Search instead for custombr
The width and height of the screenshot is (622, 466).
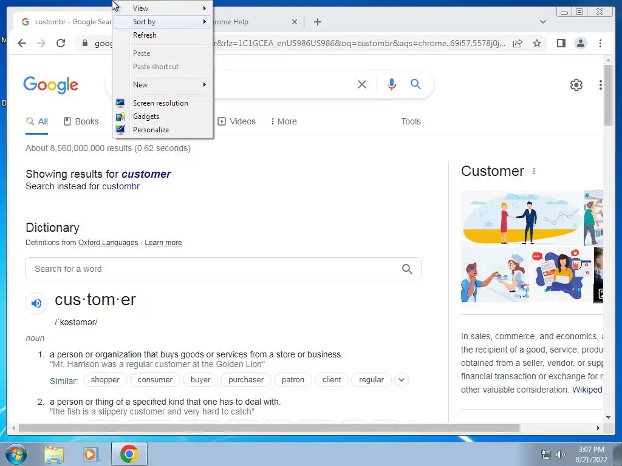click(121, 186)
